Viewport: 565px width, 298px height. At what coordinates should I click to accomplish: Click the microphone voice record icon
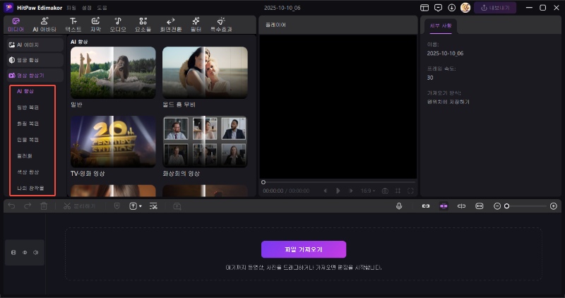(399, 205)
